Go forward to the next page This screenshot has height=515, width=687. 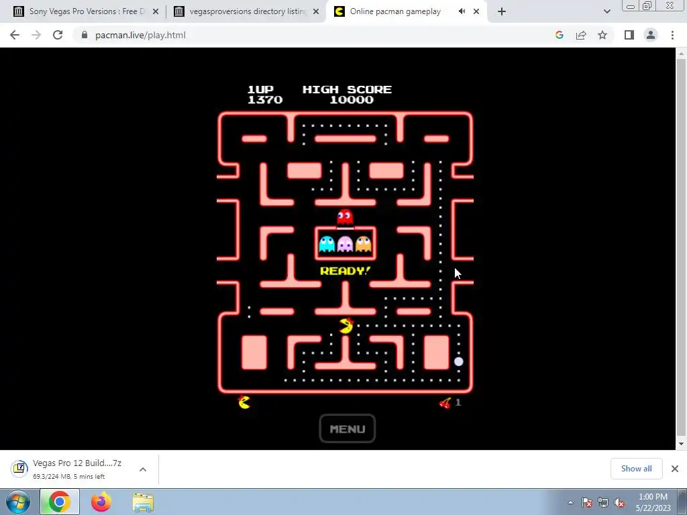(36, 35)
